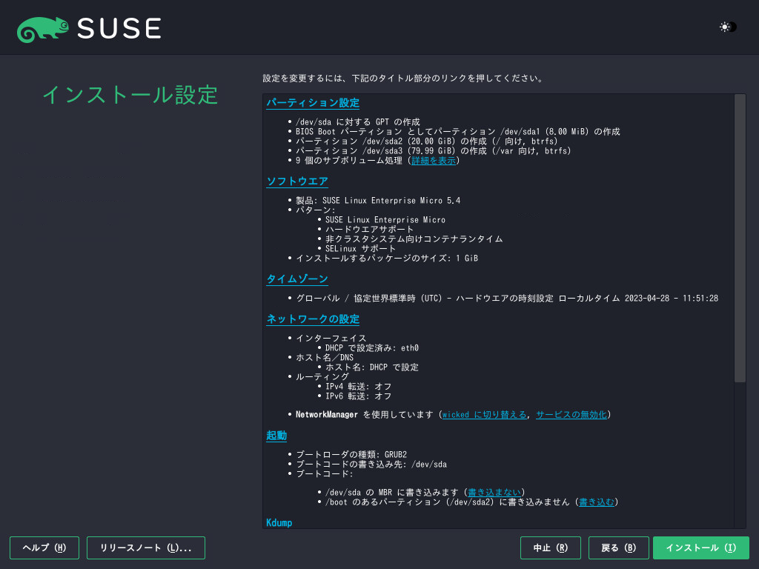Select the line 'ホスト名: DHCP で設定'
759x569 pixels.
(x=372, y=367)
